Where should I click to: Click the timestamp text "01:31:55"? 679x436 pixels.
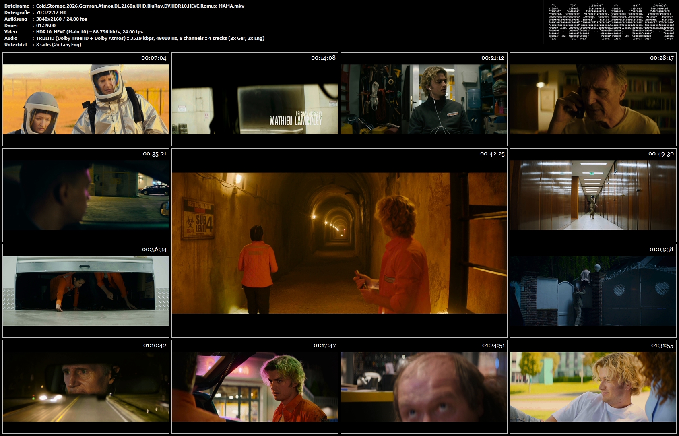pyautogui.click(x=662, y=345)
